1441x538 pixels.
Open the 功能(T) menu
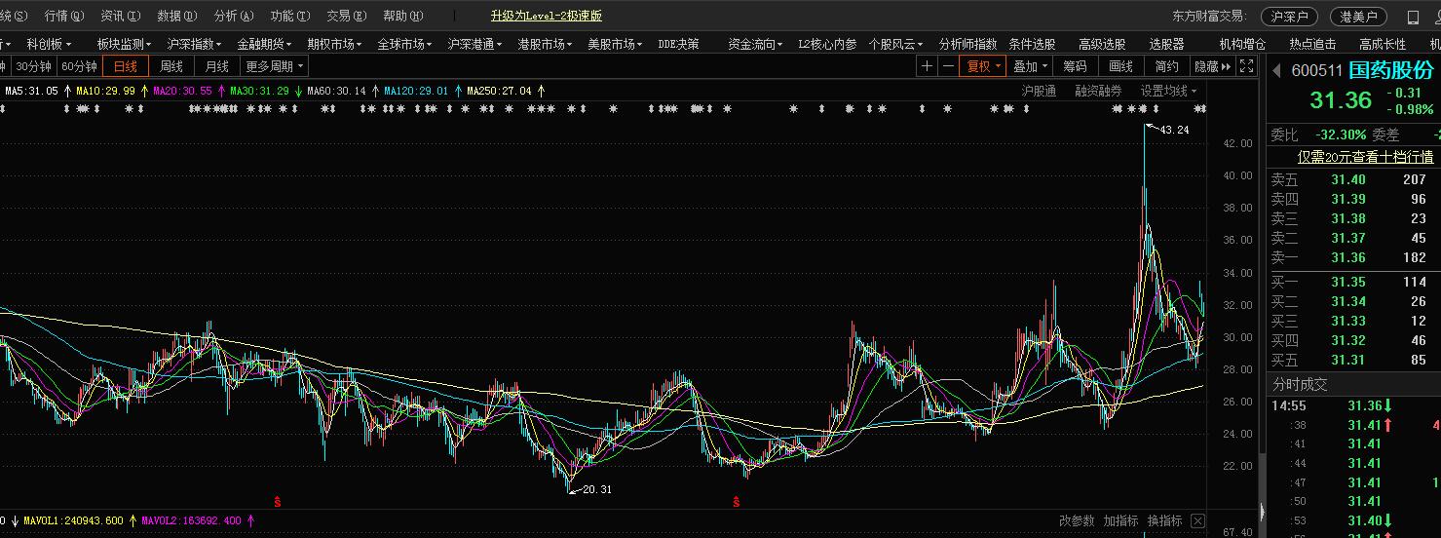click(x=290, y=16)
